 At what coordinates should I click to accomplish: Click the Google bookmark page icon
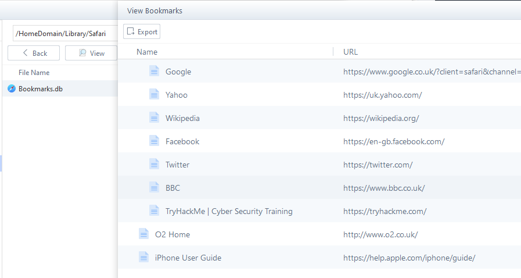pos(154,71)
